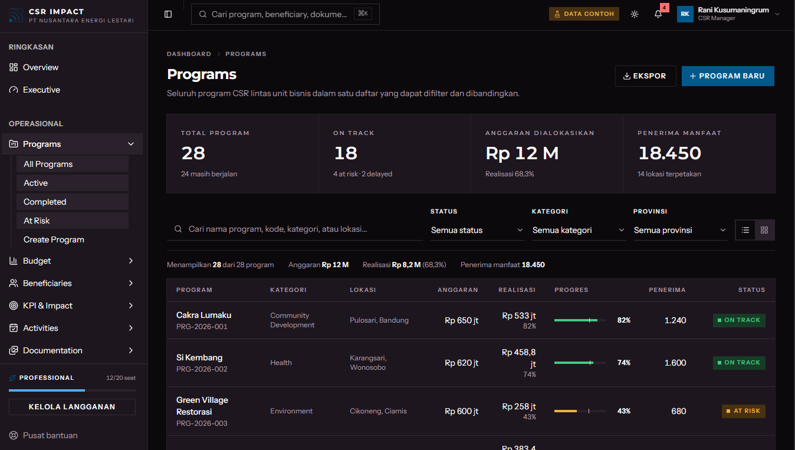The height and width of the screenshot is (450, 795).
Task: Click the Pusat bantuan lifebuoy icon
Action: pyautogui.click(x=14, y=435)
